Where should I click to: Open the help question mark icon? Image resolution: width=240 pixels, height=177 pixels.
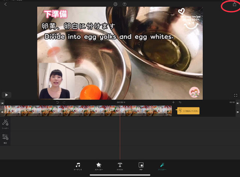click(x=124, y=4)
